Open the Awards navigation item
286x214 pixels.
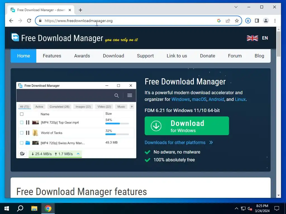click(x=82, y=56)
